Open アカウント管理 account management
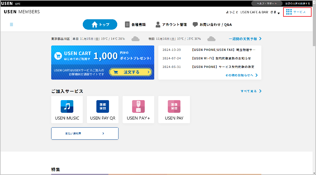This screenshot has width=316, height=175. (x=171, y=24)
